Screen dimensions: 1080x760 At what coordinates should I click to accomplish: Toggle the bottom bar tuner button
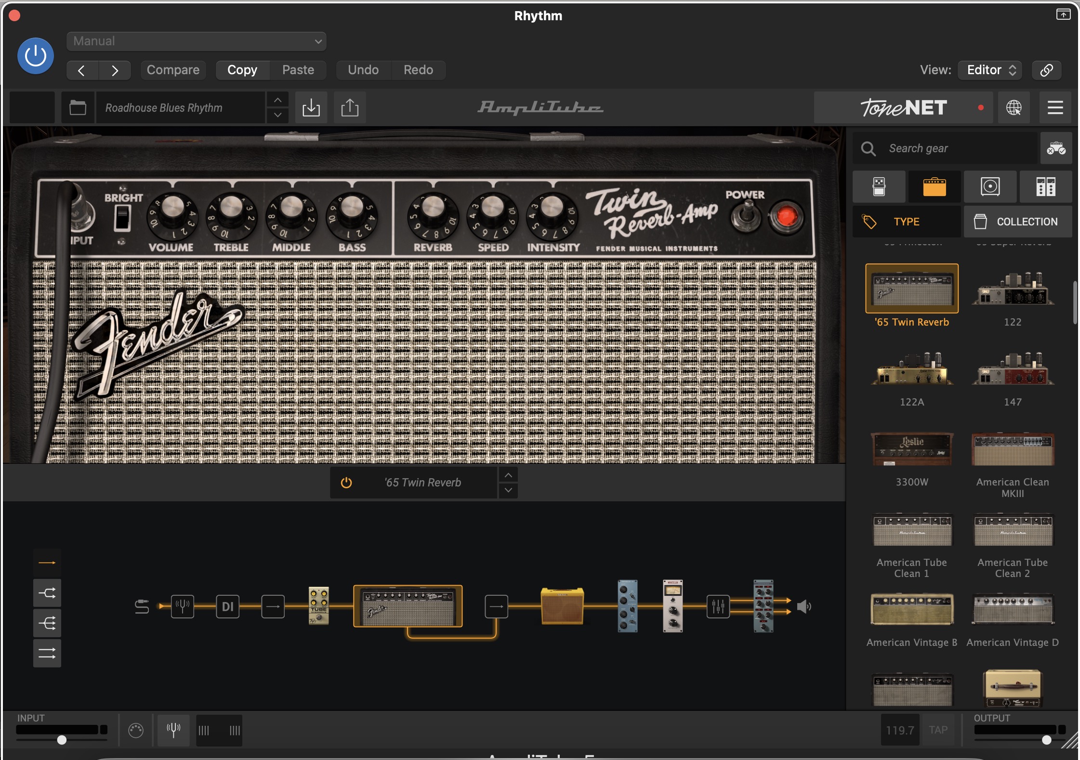pyautogui.click(x=173, y=730)
